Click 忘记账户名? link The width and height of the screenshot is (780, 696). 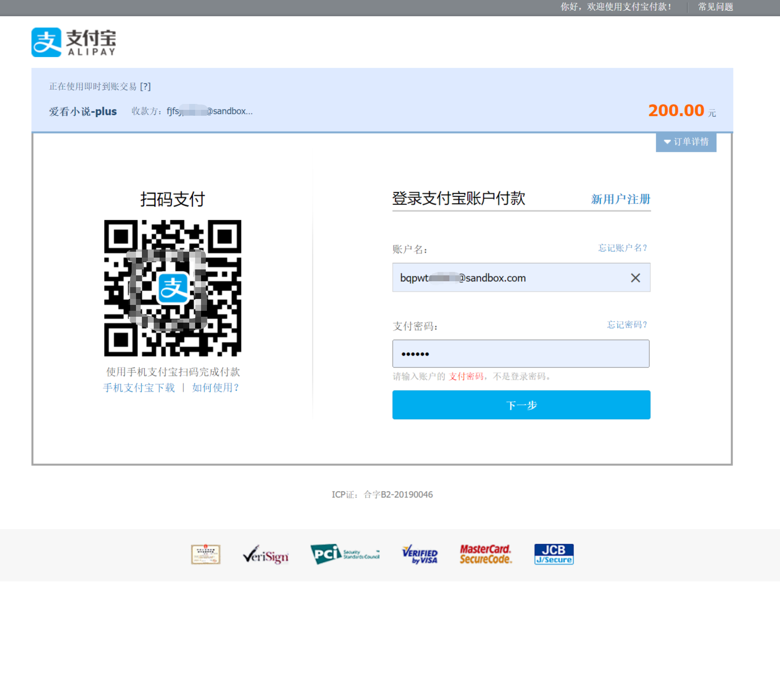[x=623, y=248]
